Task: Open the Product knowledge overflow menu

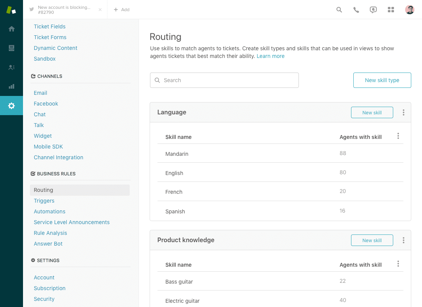Action: tap(403, 240)
